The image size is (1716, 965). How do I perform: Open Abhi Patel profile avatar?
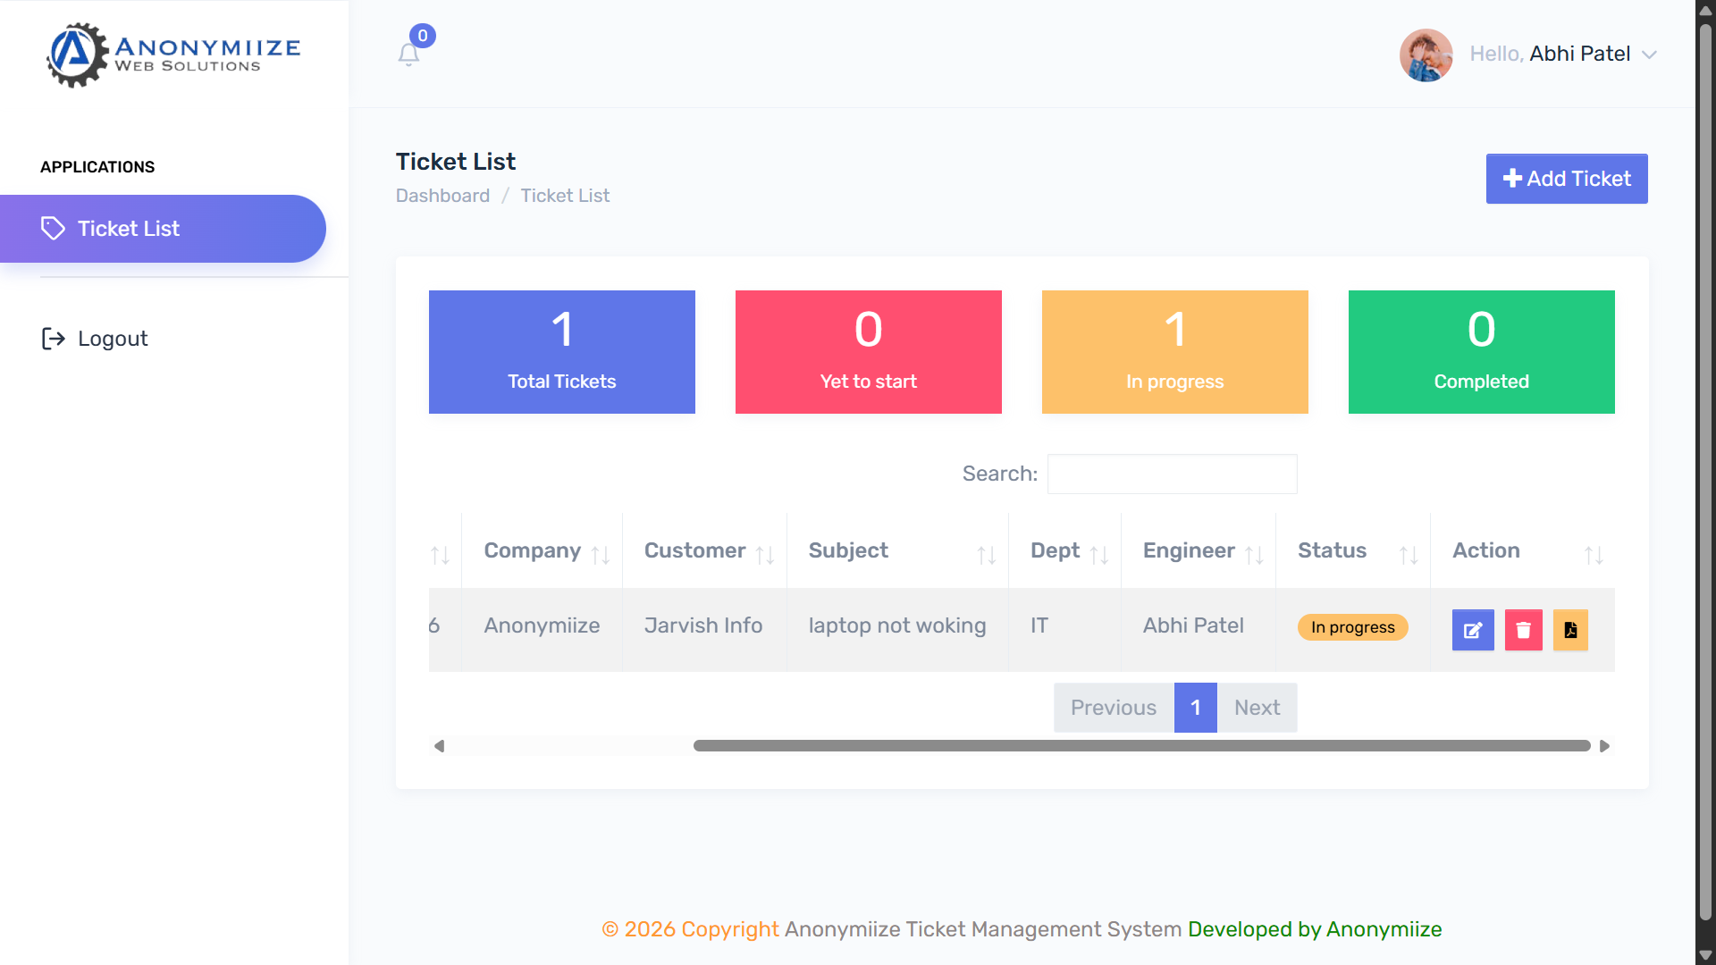point(1426,55)
